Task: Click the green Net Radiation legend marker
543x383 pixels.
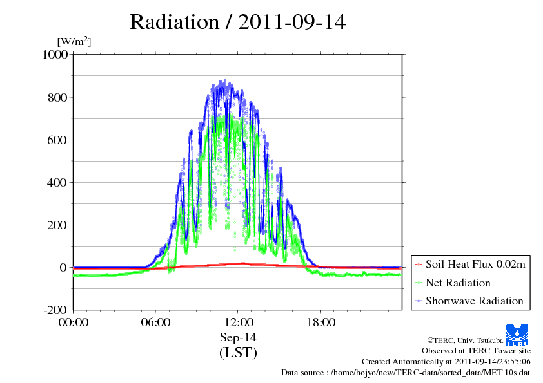Action: click(419, 283)
